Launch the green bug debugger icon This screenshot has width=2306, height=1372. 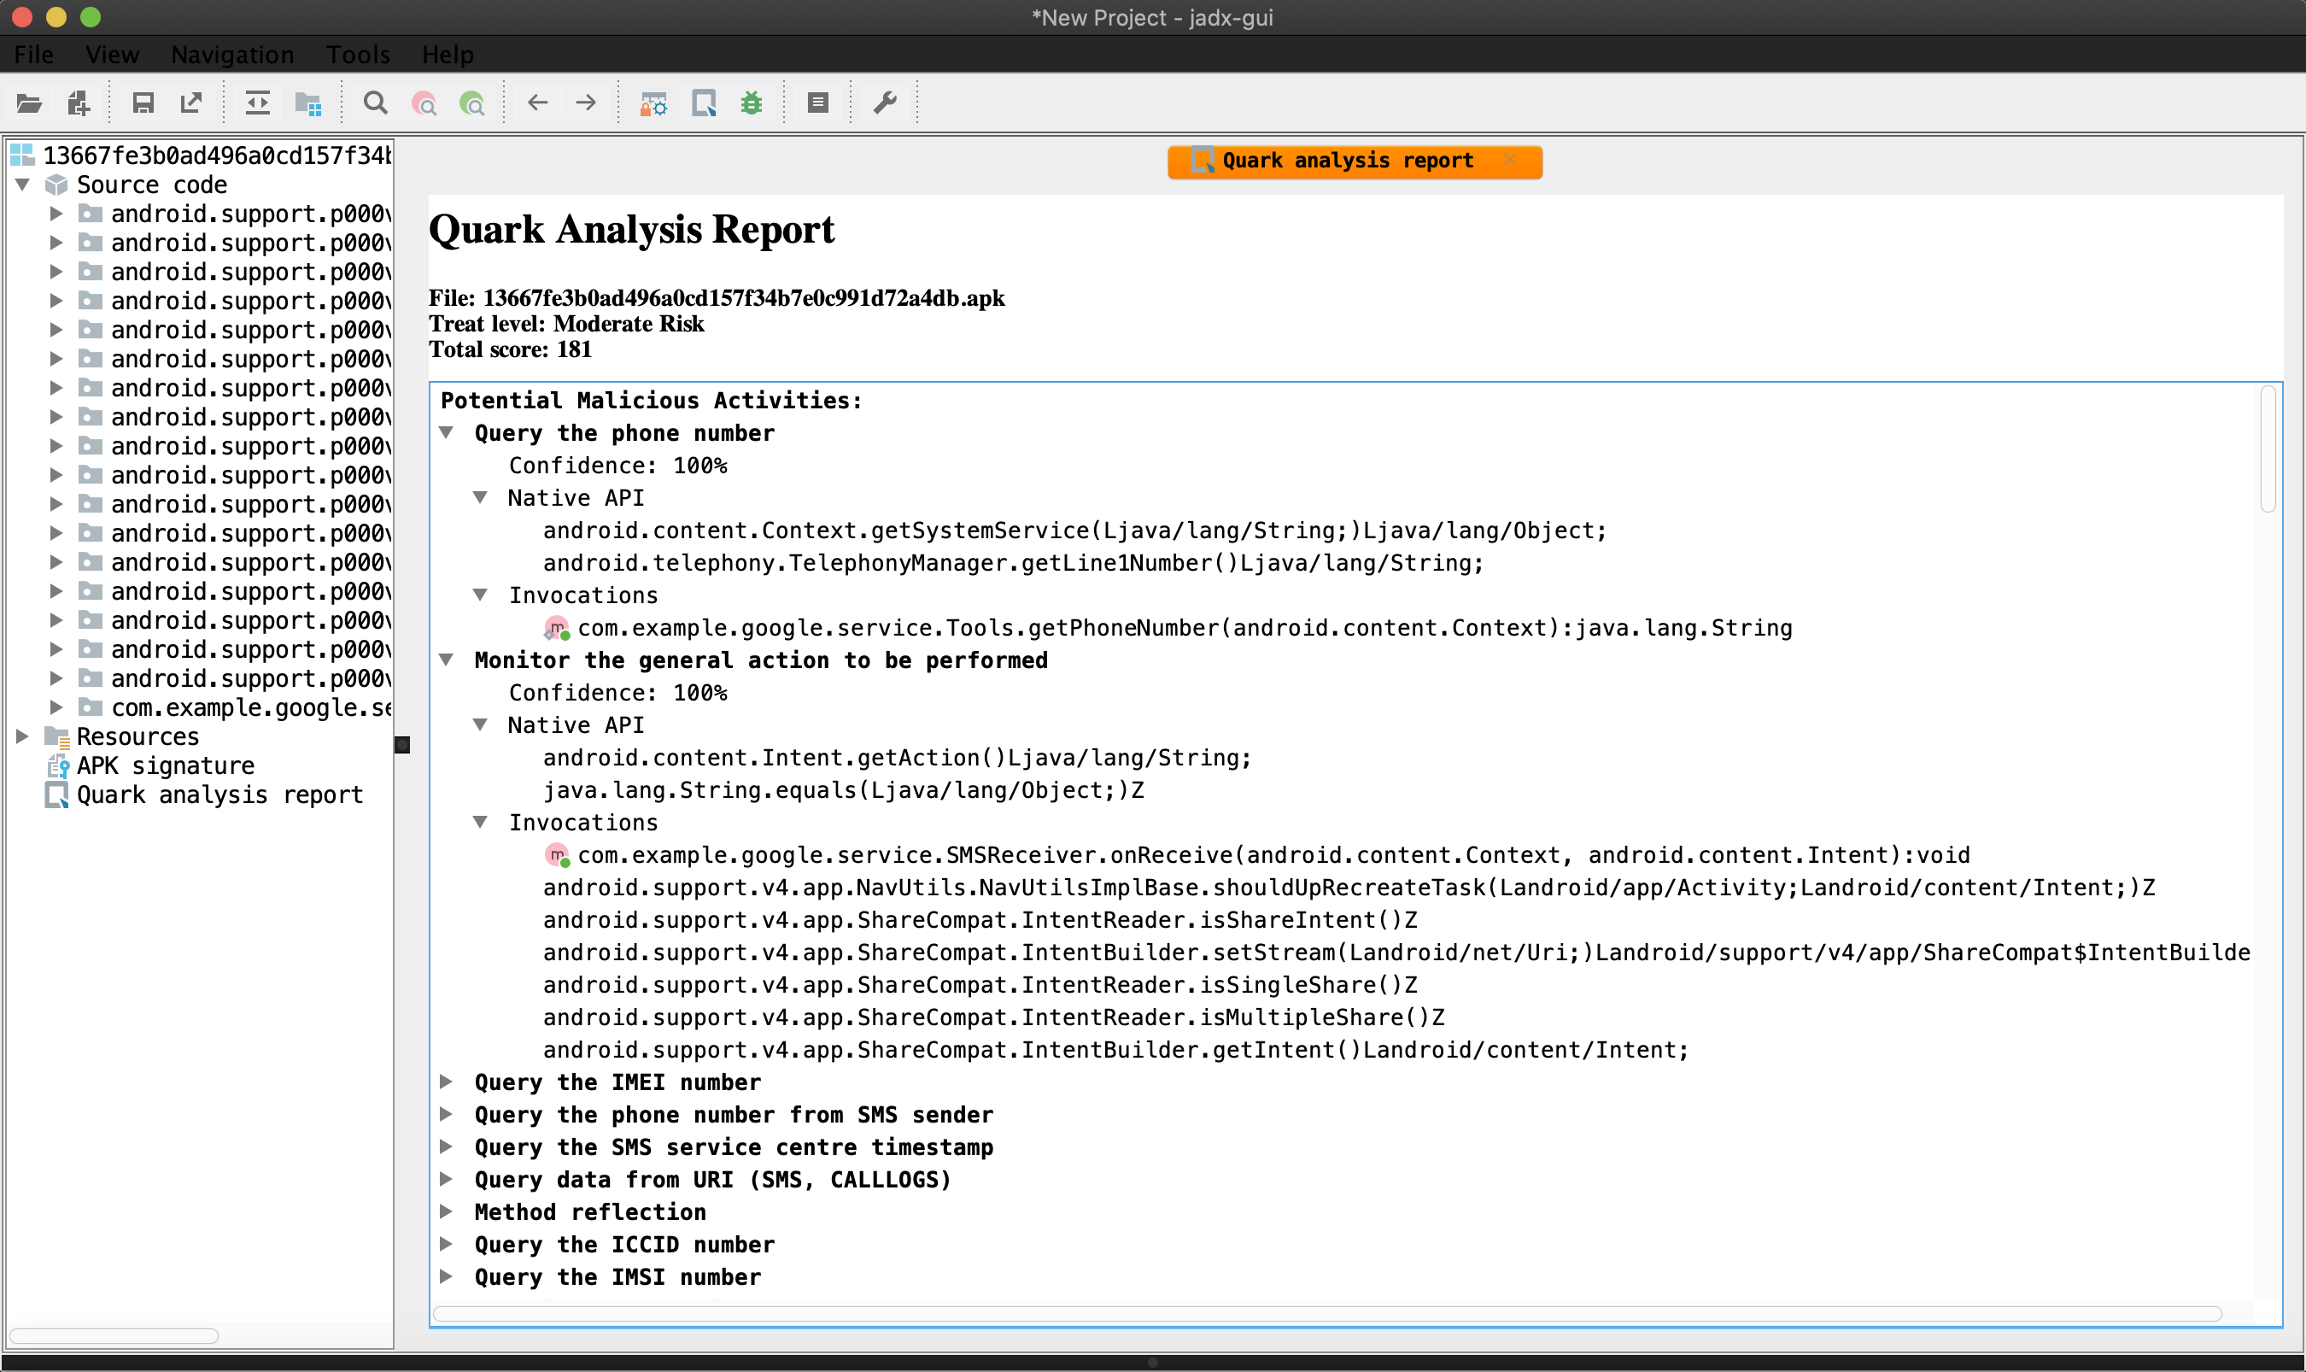click(x=752, y=103)
